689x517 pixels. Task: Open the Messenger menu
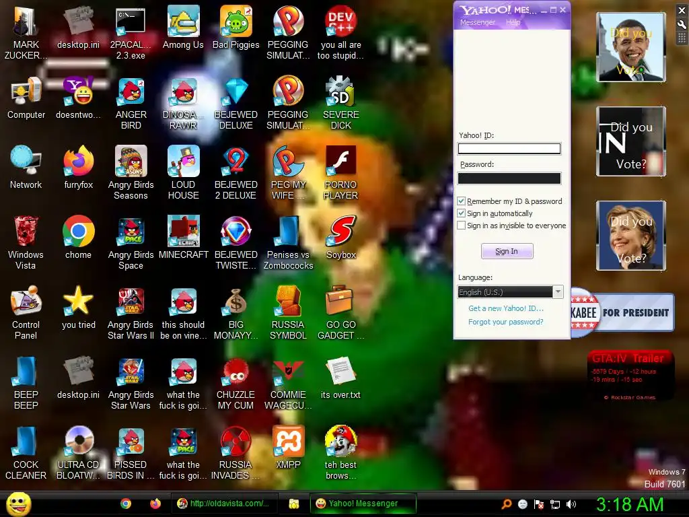478,22
